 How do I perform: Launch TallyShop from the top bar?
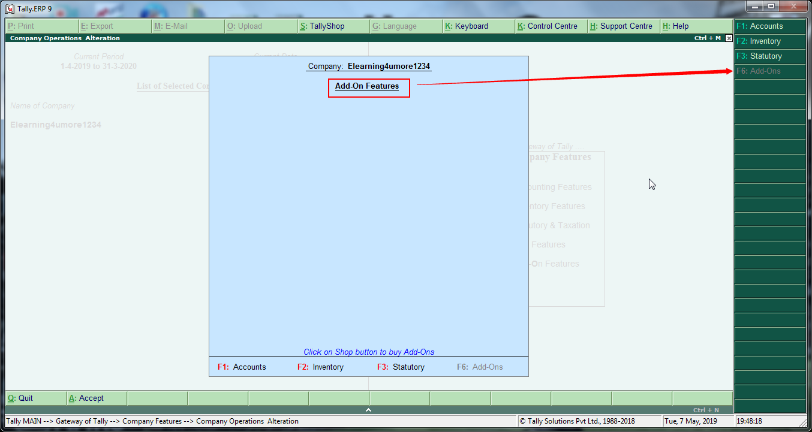pyautogui.click(x=324, y=26)
